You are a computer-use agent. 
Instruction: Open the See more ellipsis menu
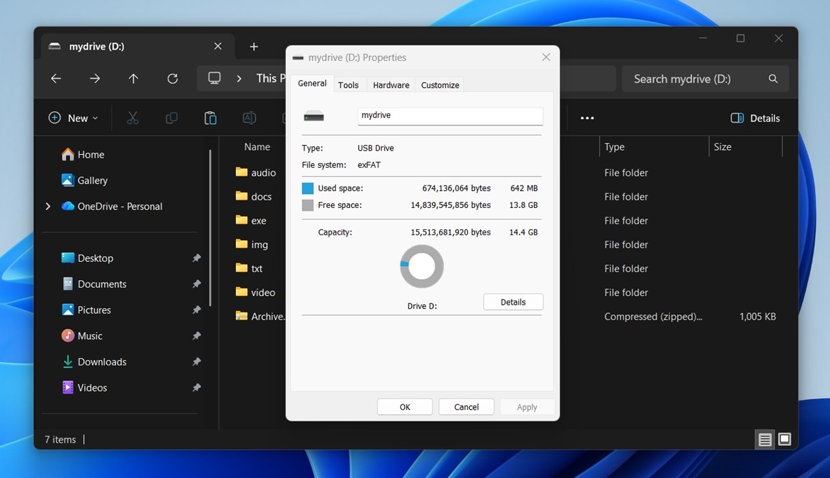[587, 118]
